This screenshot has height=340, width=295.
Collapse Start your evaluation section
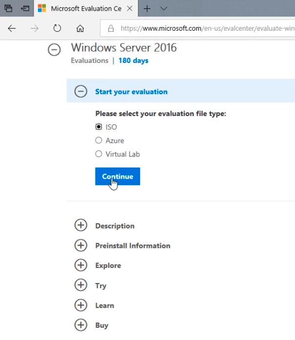point(81,91)
